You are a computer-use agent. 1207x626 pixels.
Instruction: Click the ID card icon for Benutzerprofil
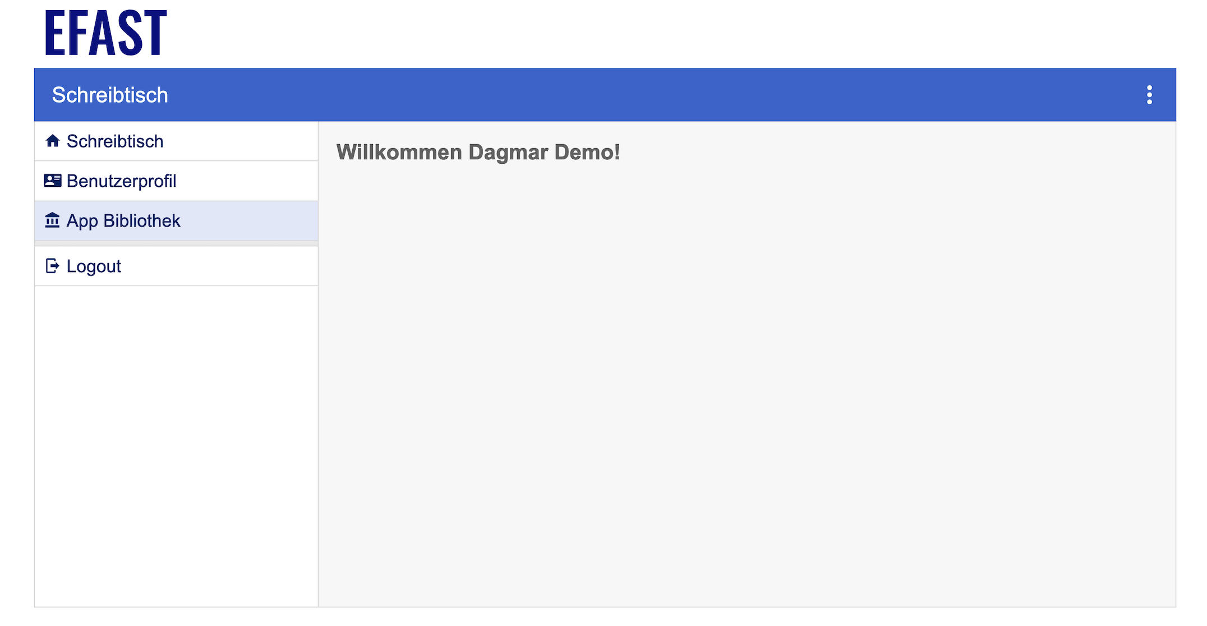click(53, 181)
